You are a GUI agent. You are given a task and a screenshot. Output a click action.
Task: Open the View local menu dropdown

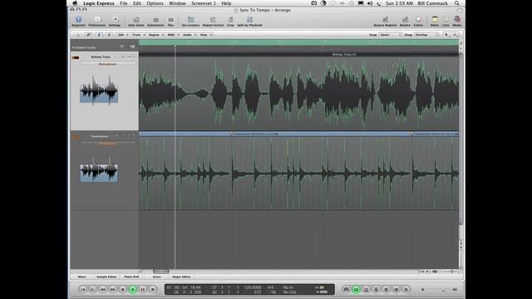click(205, 35)
